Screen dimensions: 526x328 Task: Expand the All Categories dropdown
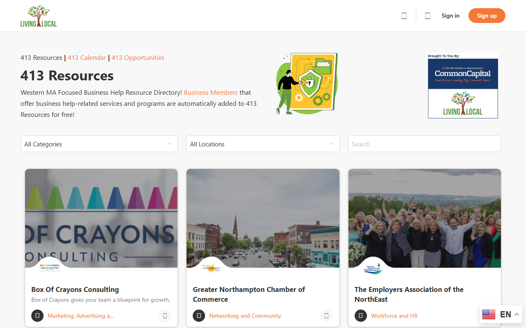tap(99, 144)
